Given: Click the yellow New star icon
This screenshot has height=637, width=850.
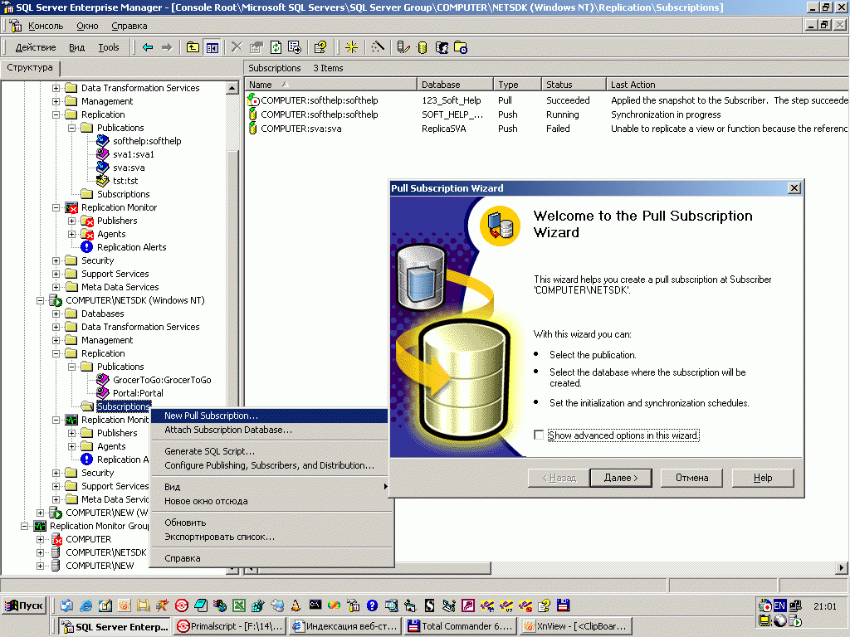Looking at the screenshot, I should 351,47.
